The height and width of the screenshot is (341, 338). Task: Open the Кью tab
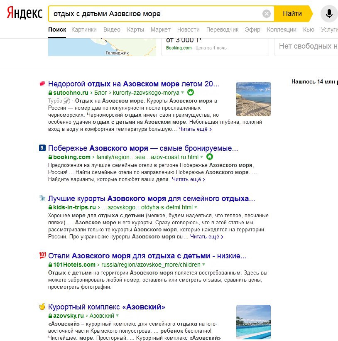[309, 29]
